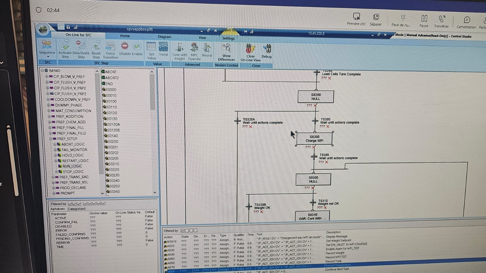Click the Show Differences icon
486x273 pixels.
click(226, 49)
